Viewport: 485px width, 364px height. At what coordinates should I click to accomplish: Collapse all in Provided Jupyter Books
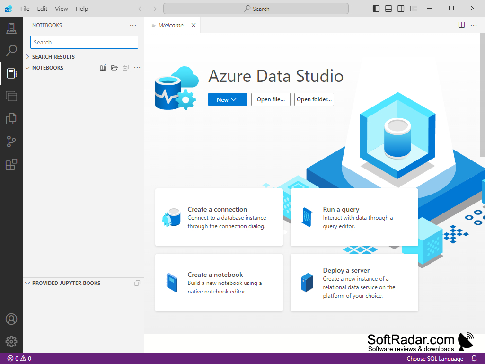point(137,283)
